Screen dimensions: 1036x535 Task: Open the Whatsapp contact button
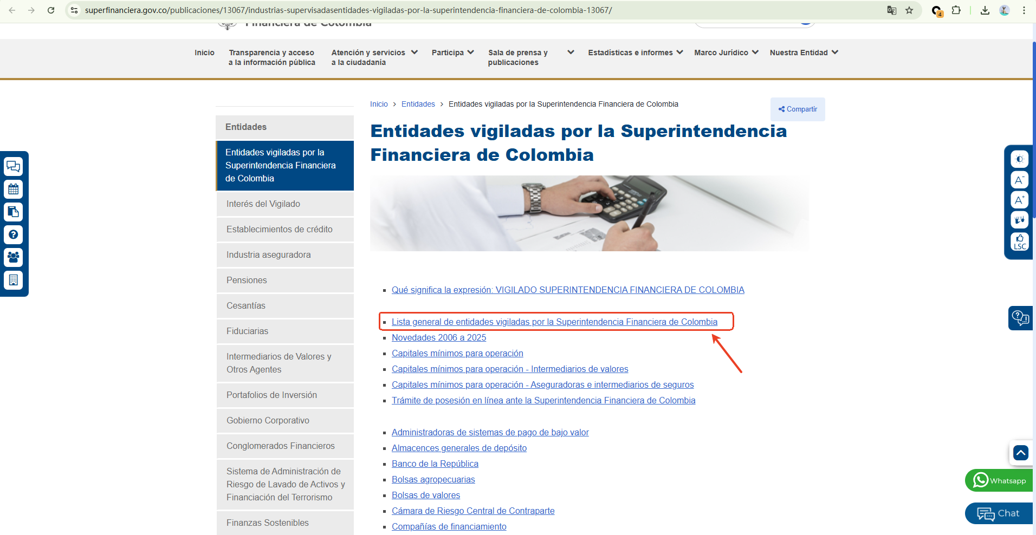999,480
